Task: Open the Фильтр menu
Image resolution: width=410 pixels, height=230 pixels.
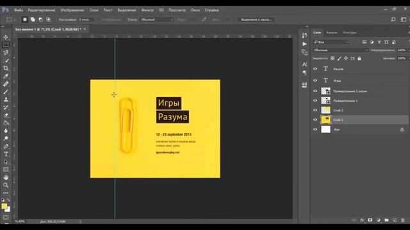Action: point(147,10)
